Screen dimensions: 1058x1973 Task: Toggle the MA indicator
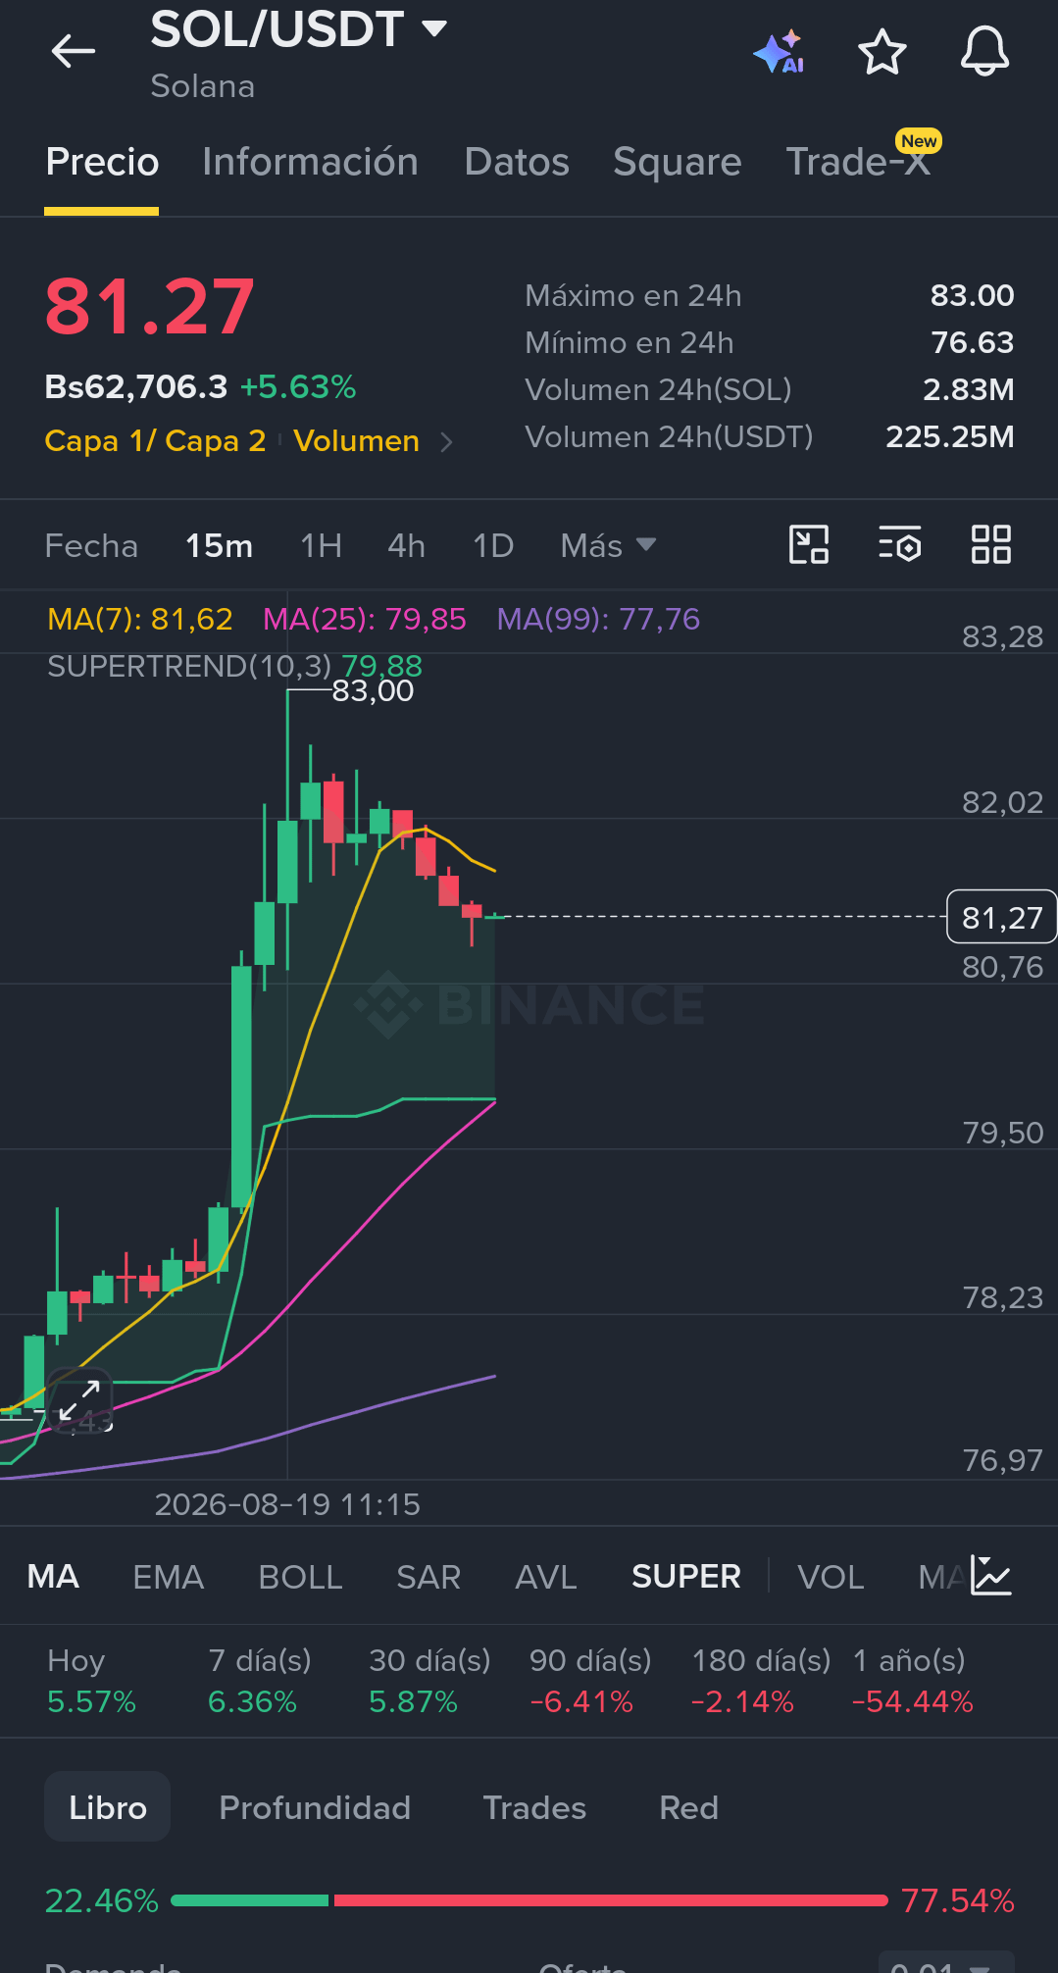click(x=53, y=1576)
